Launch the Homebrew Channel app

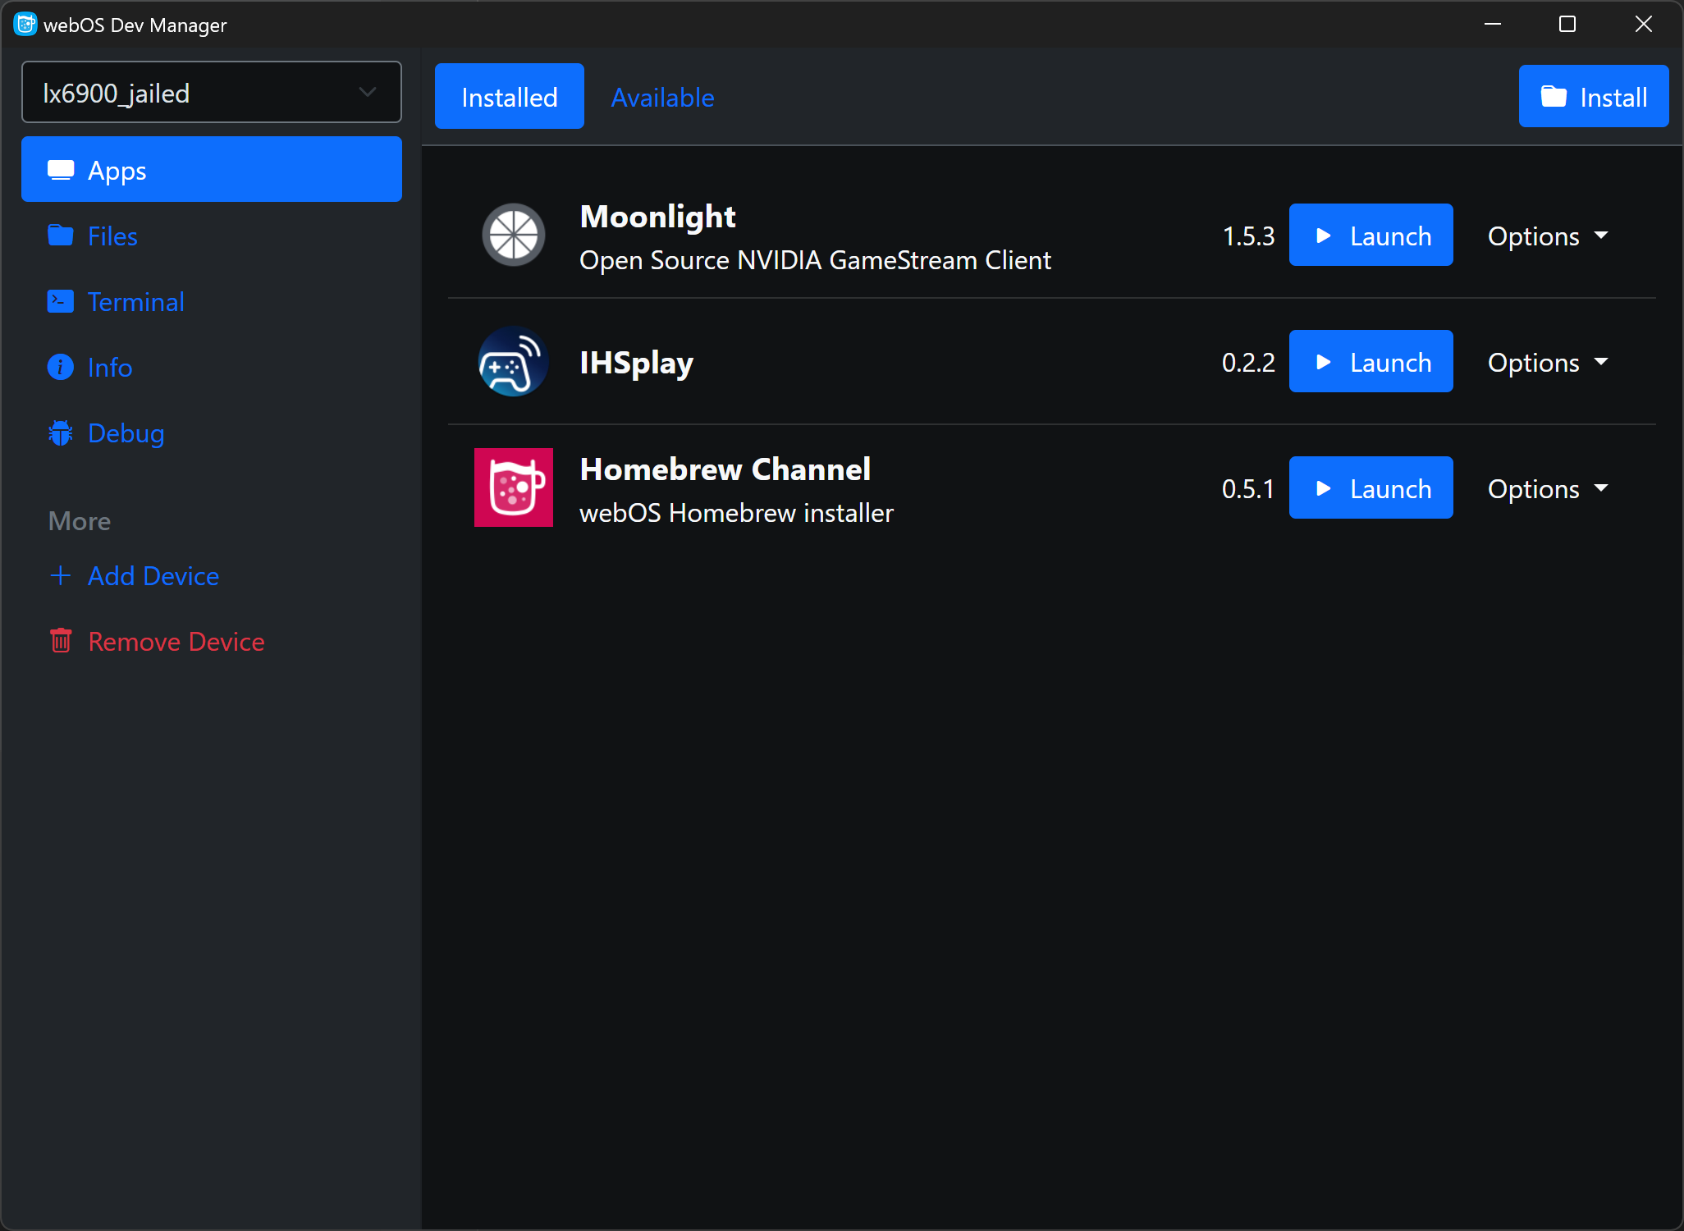1371,487
